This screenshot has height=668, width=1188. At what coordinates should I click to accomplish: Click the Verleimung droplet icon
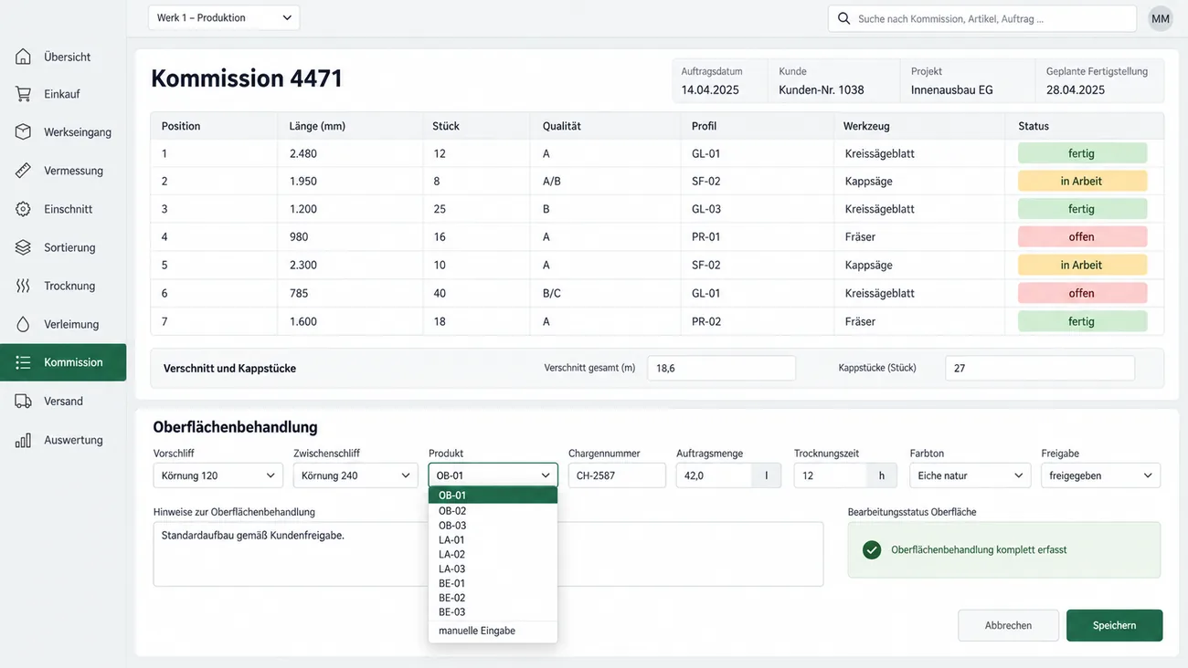[x=23, y=324]
